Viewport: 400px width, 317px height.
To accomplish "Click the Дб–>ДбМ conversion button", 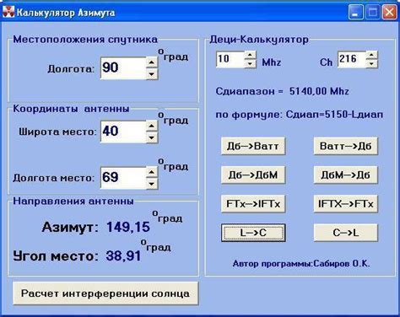I will click(x=253, y=175).
